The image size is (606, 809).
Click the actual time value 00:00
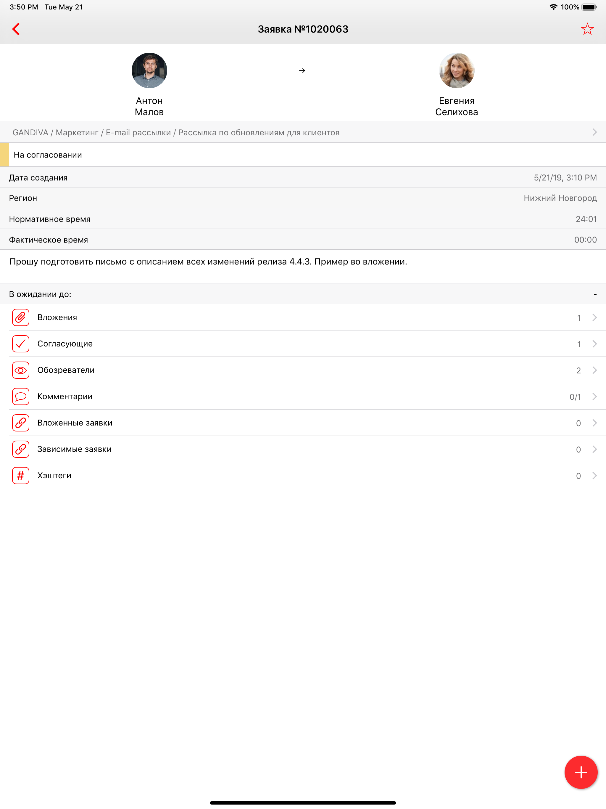pos(585,240)
